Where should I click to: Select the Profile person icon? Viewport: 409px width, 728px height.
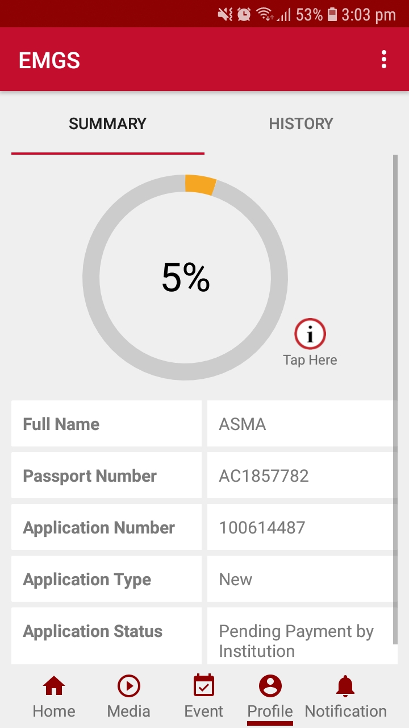pyautogui.click(x=270, y=686)
